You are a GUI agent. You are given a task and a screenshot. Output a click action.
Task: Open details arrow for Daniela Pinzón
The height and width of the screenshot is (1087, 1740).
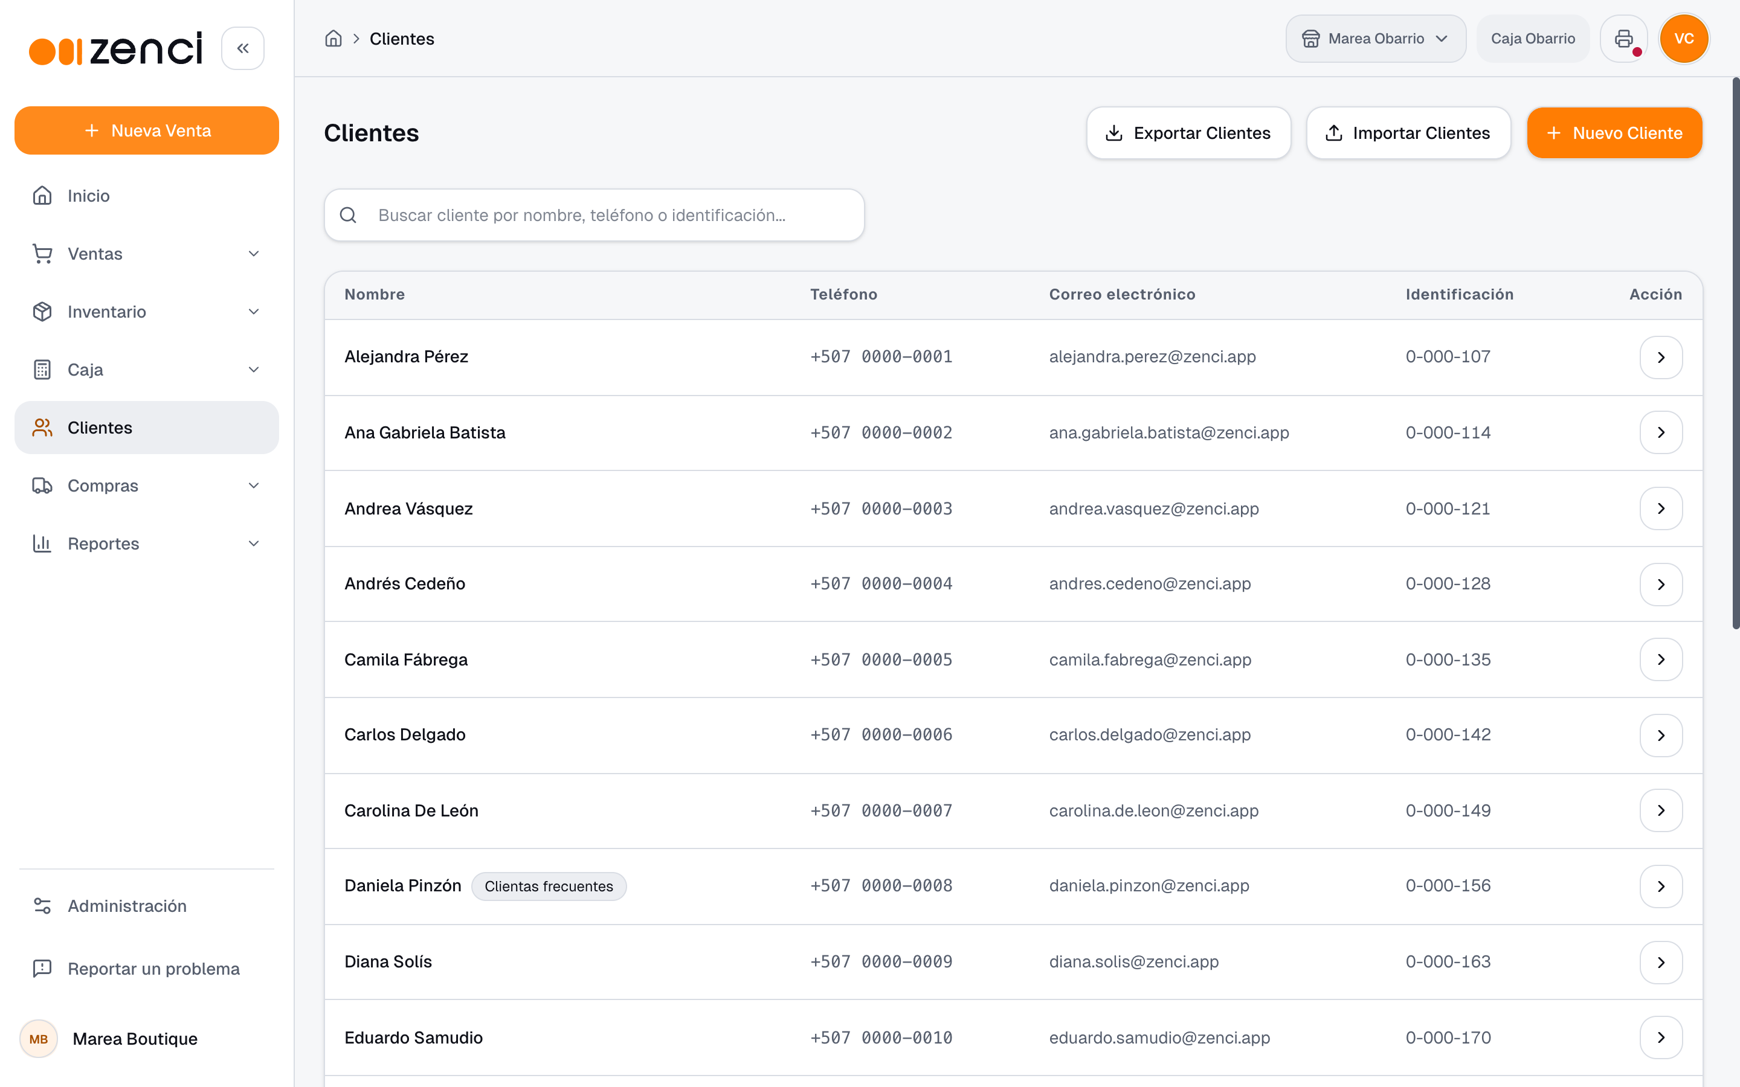1660,887
